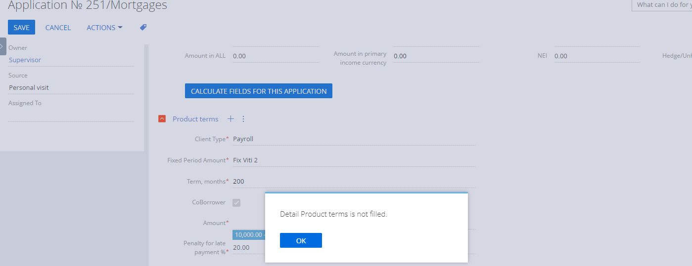Open the Supervisor owner link
The width and height of the screenshot is (692, 266).
pos(25,60)
